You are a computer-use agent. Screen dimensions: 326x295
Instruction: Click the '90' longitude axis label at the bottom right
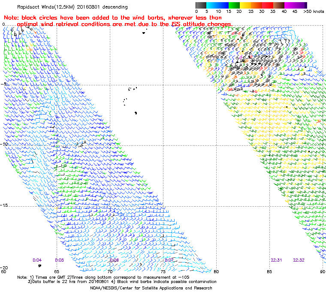coord(323,271)
